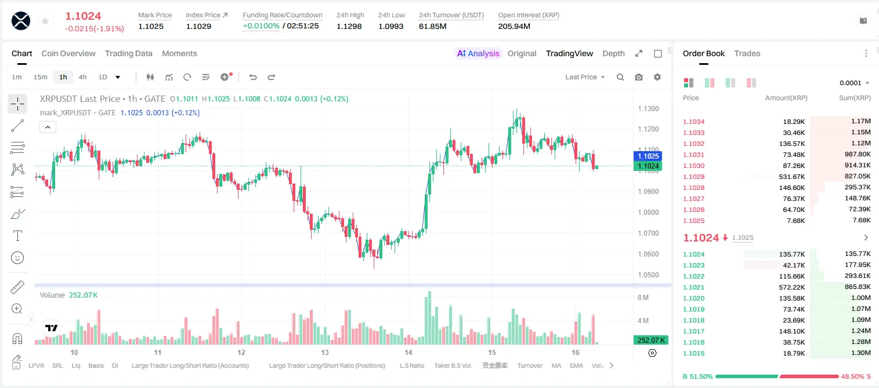Add XRP to favorites star
Screen dimensions: 879x388
tap(45, 21)
